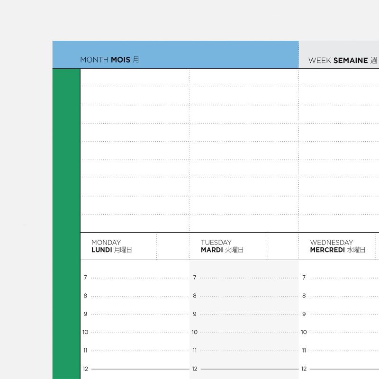Select the WEDNESDAY MERCREDI day heading
This screenshot has width=379, height=379.
(x=337, y=246)
